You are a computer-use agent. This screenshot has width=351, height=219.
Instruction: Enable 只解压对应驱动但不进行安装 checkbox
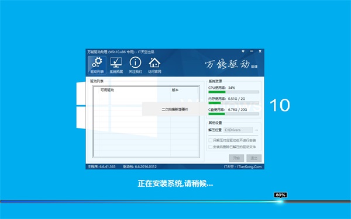211,140
